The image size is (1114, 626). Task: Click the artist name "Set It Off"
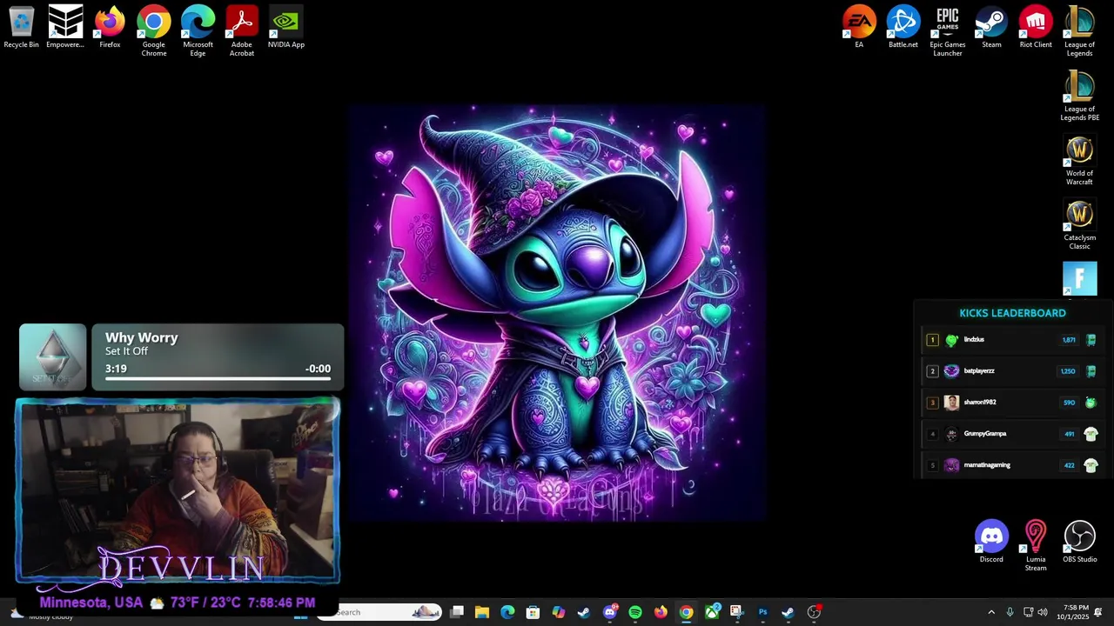tap(126, 351)
